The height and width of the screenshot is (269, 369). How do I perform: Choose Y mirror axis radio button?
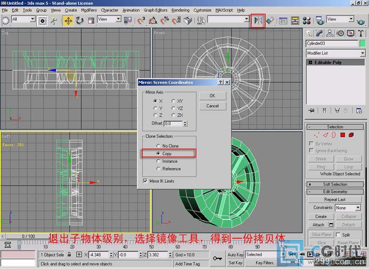(156, 108)
